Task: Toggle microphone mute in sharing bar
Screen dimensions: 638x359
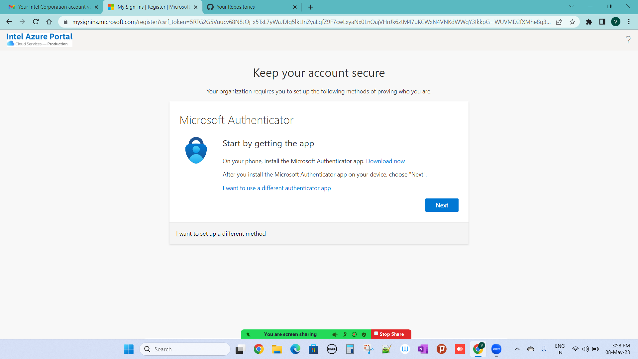Action: pyautogui.click(x=345, y=334)
